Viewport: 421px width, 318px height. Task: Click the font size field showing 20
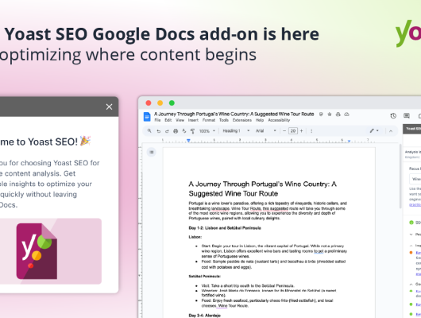point(293,131)
